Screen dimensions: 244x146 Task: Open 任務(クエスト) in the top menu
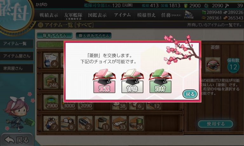coord(171,15)
